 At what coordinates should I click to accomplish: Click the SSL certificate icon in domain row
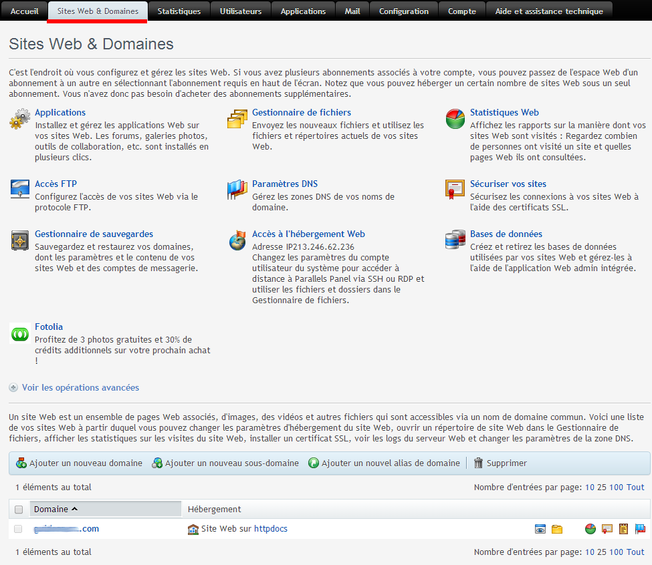pyautogui.click(x=607, y=529)
